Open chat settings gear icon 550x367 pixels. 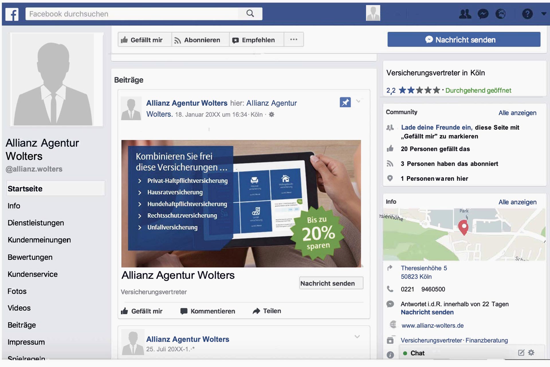[x=531, y=353]
